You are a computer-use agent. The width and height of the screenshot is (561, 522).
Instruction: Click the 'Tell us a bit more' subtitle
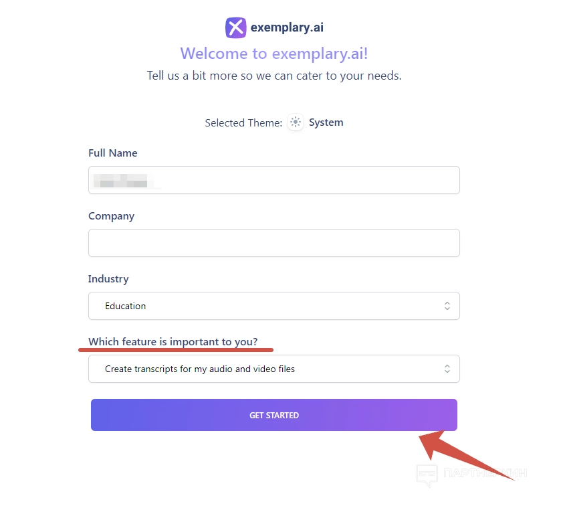point(274,76)
